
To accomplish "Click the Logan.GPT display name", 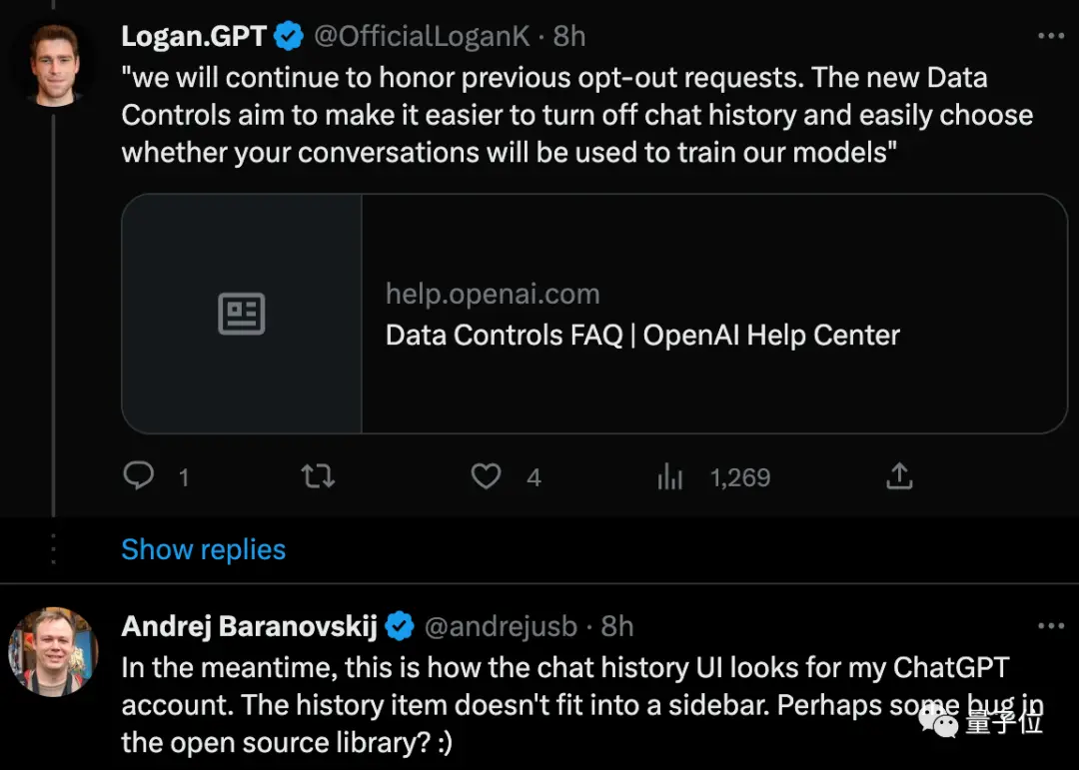I will (x=193, y=37).
